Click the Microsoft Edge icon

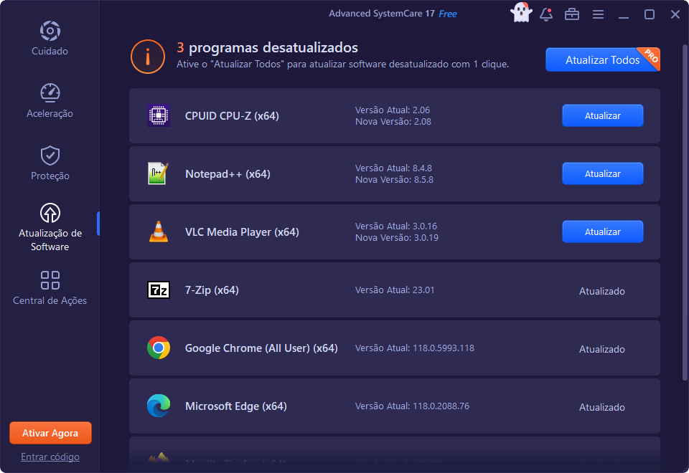(159, 406)
